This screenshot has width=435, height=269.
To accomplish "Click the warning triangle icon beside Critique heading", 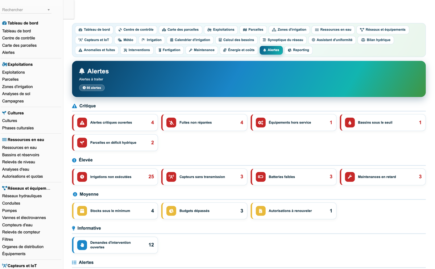I will coord(74,106).
